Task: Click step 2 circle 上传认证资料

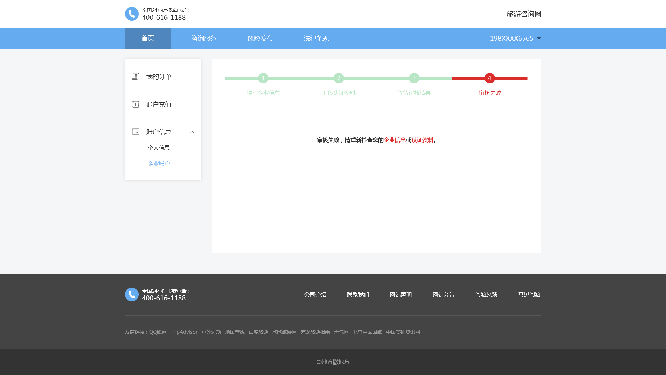Action: coord(339,78)
